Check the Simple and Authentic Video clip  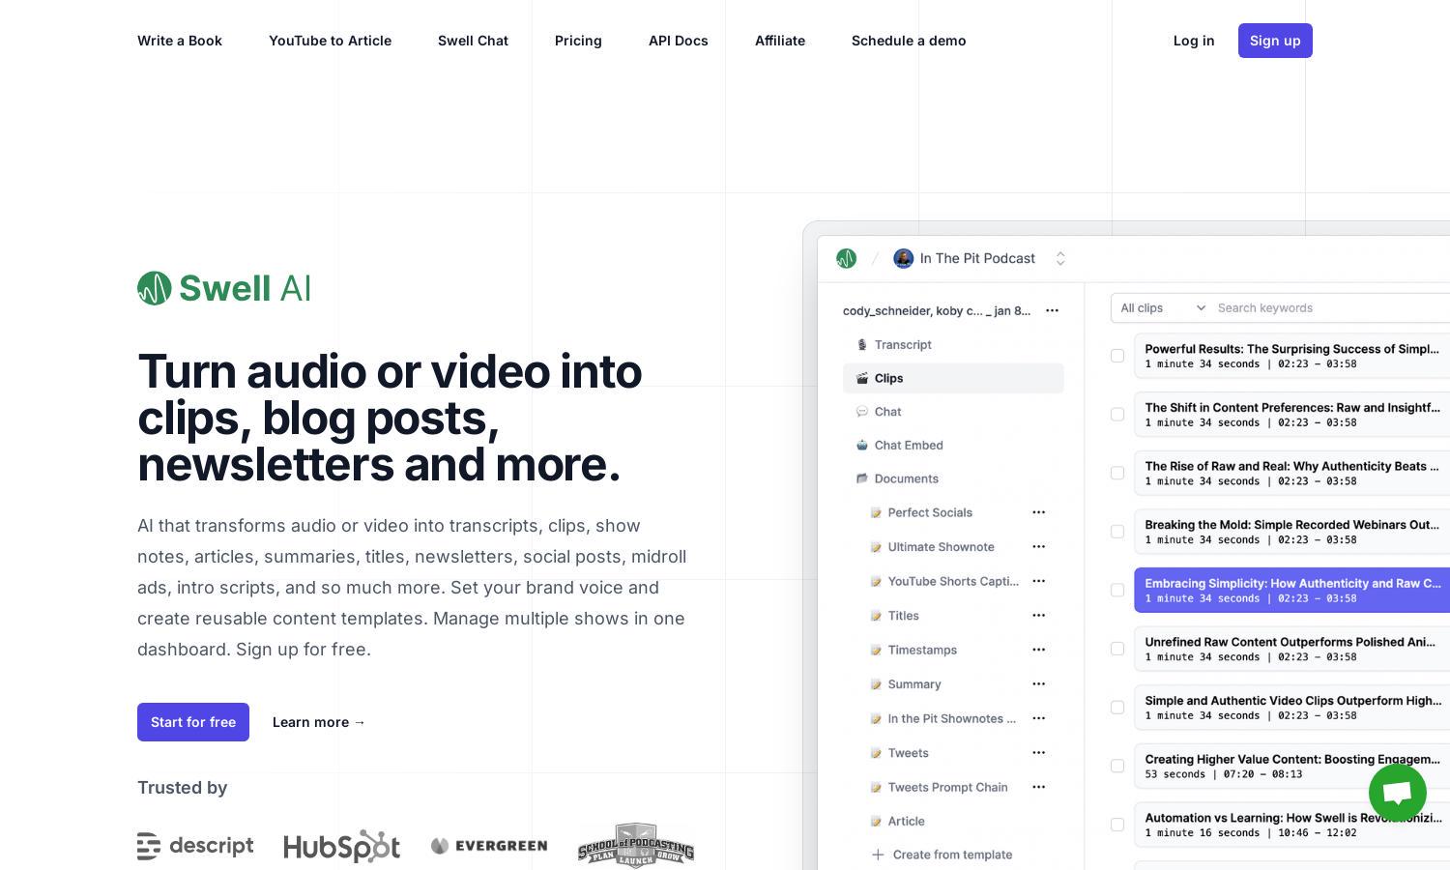click(x=1117, y=708)
